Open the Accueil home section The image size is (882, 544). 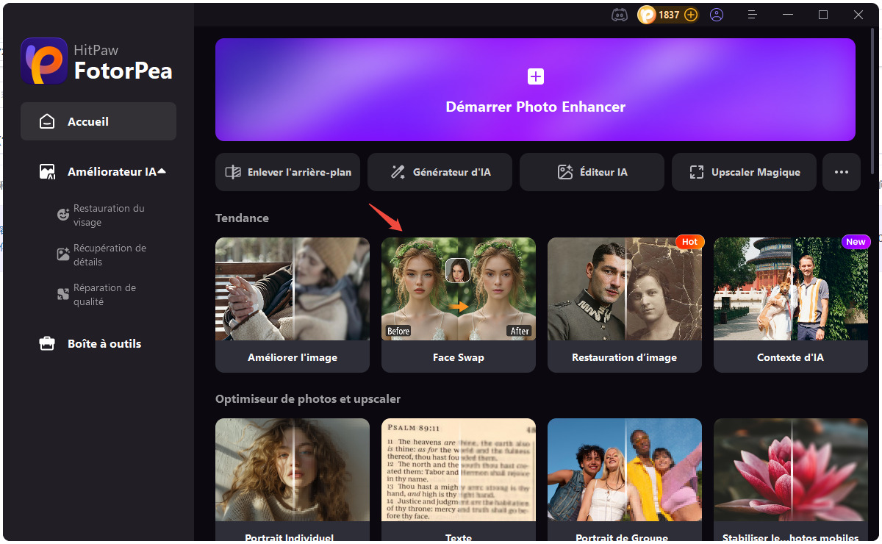tap(98, 121)
